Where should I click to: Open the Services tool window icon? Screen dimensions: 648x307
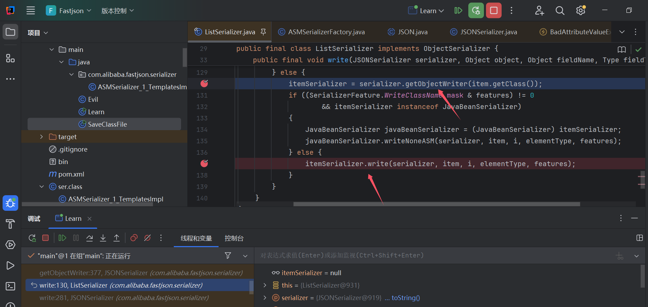click(x=10, y=245)
